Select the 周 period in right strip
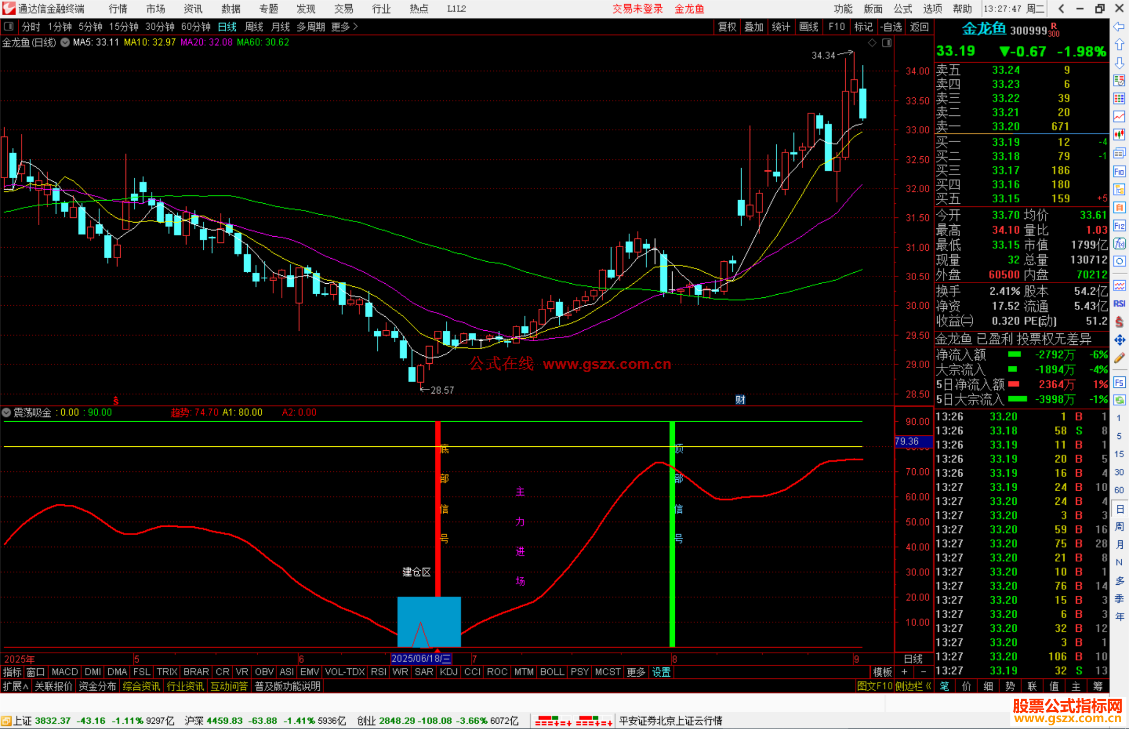The height and width of the screenshot is (729, 1129). pyautogui.click(x=1119, y=527)
